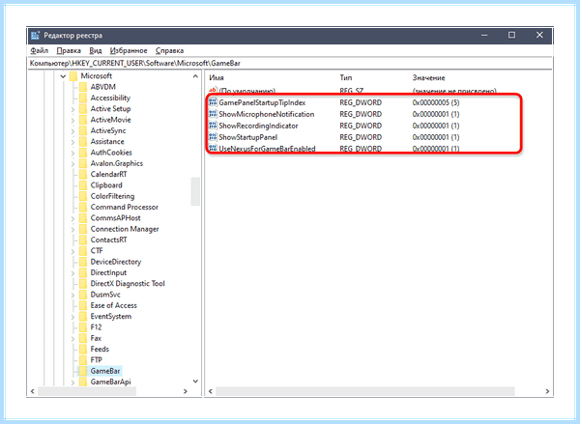Click the UseNexusForGameBarEnabled DWORD icon
Image resolution: width=580 pixels, height=424 pixels.
point(213,148)
